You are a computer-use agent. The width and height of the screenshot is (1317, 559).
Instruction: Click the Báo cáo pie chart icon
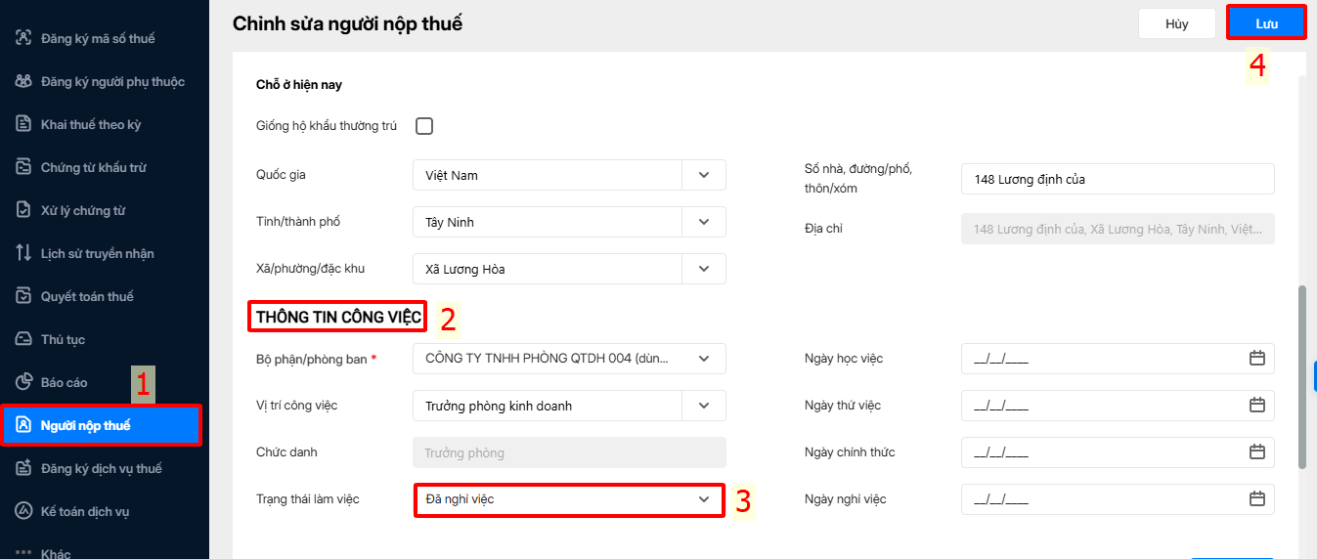coord(24,382)
